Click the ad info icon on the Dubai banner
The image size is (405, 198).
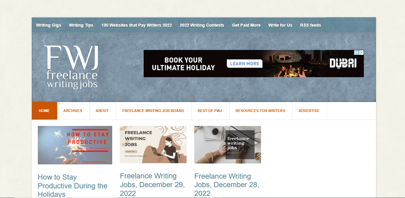pyautogui.click(x=356, y=53)
